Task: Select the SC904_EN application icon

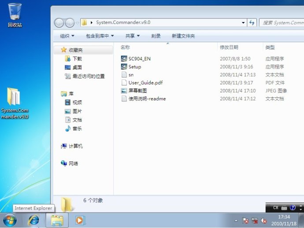Action: [124, 59]
